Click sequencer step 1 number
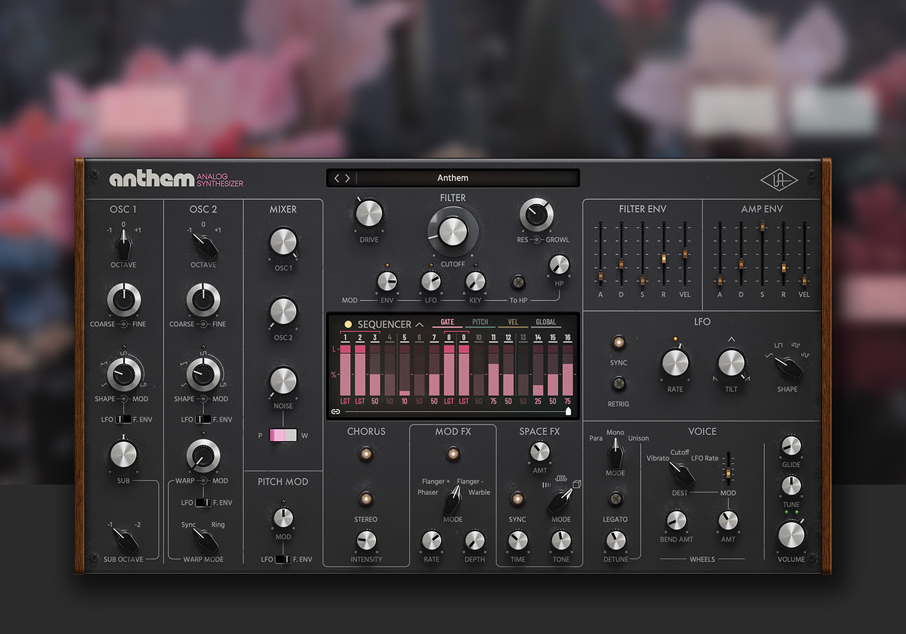906x634 pixels. [345, 338]
